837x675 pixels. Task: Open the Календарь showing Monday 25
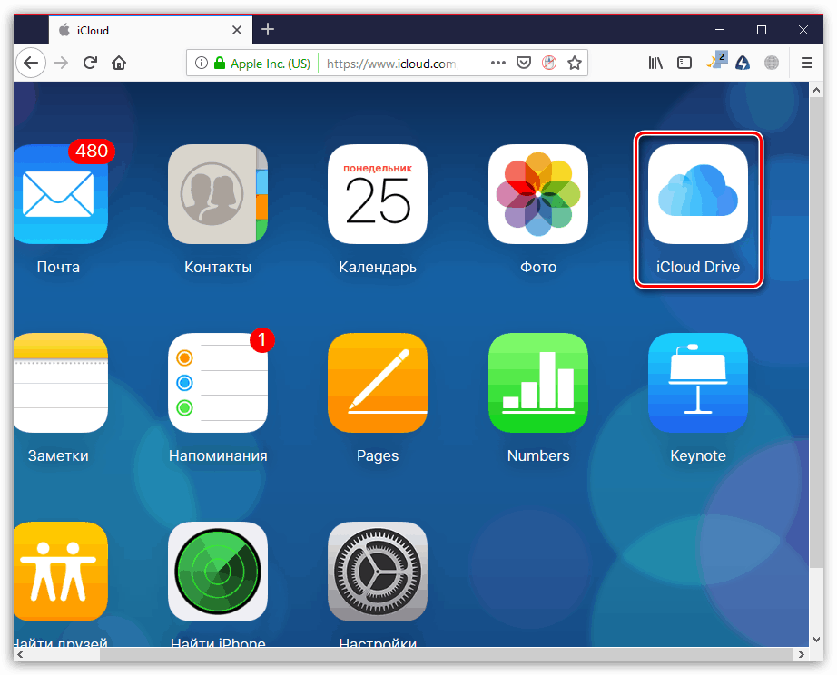coord(378,194)
